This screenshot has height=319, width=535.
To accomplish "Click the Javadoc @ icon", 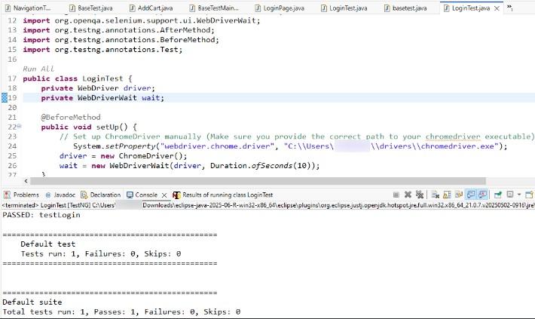I will click(48, 195).
